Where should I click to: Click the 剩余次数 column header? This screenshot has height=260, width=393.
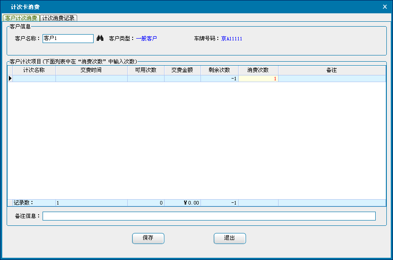pyautogui.click(x=219, y=70)
